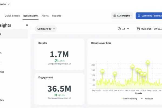Click the clock icon beside 1Y

coord(119,29)
